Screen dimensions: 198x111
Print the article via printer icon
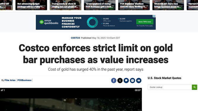click(x=132, y=81)
